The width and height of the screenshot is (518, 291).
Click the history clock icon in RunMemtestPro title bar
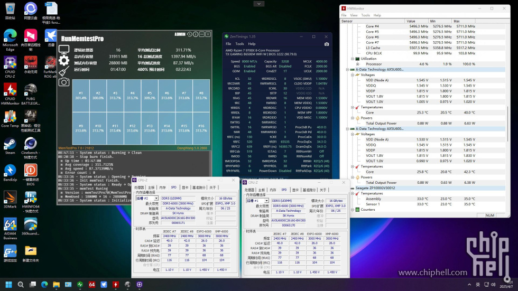coord(190,34)
